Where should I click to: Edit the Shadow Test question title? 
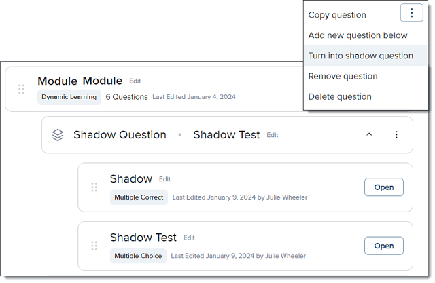(189, 238)
